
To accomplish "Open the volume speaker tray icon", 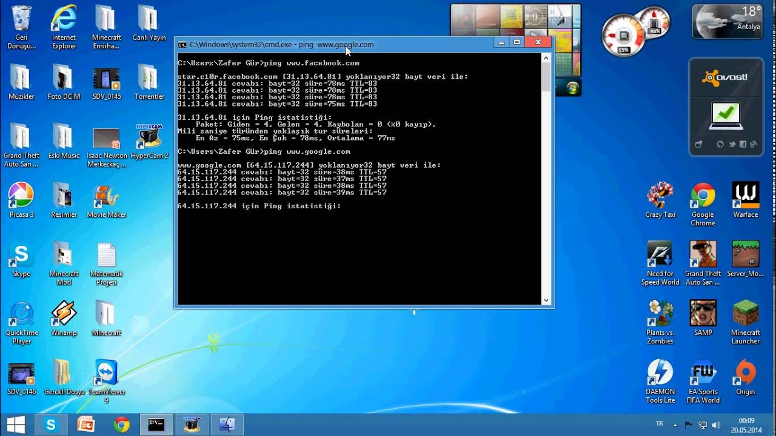I will [x=716, y=425].
